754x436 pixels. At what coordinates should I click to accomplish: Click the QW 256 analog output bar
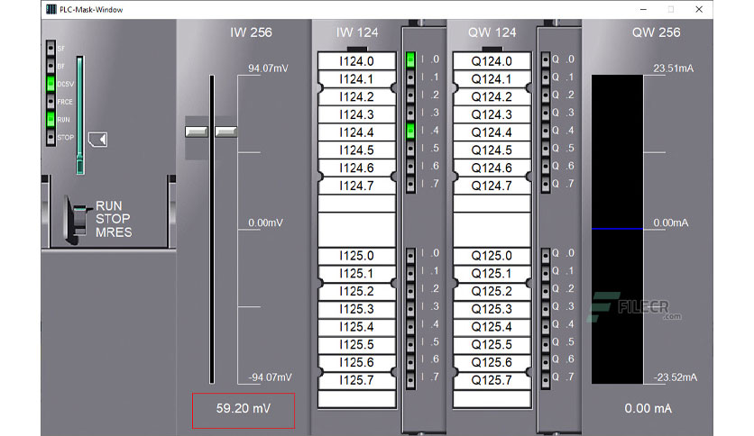coord(617,229)
